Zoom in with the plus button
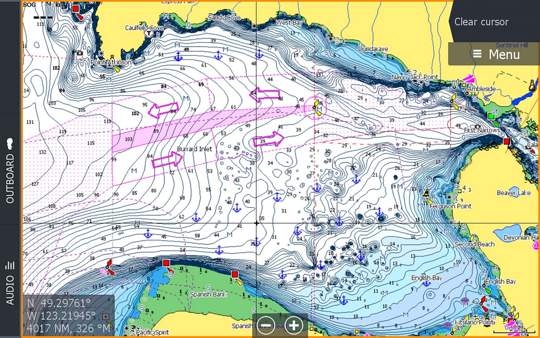The image size is (540, 338). point(294,325)
